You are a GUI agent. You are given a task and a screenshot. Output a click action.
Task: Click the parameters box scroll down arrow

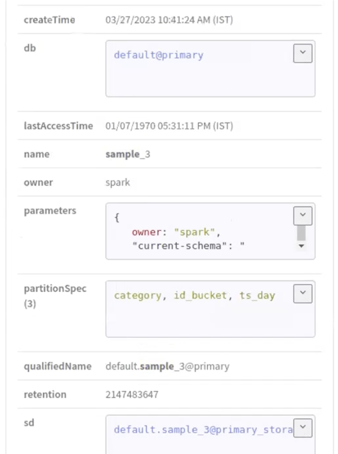pyautogui.click(x=301, y=246)
